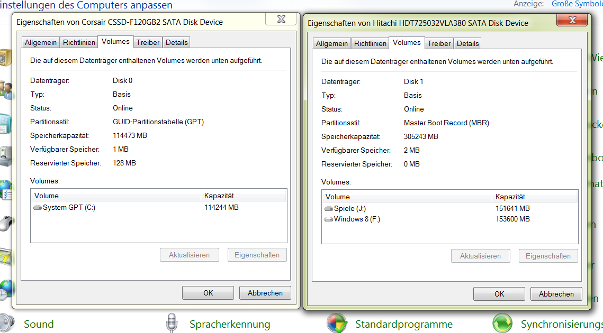Open Details tab in Hitachi dialog
The image size is (603, 333).
[x=467, y=43]
